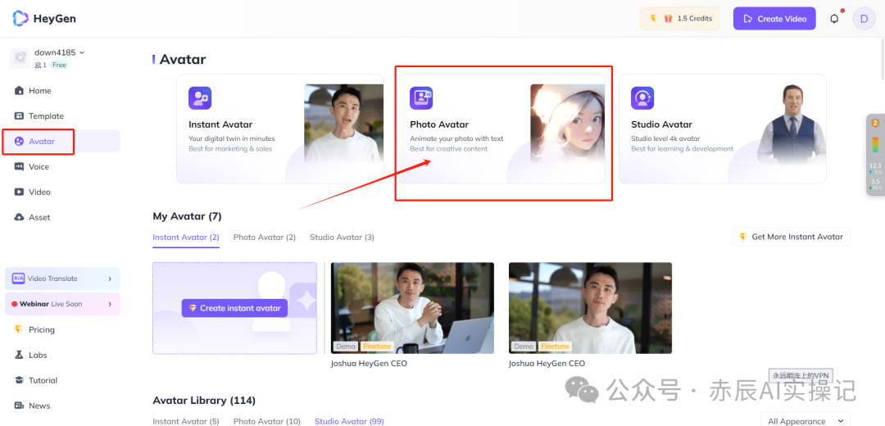The width and height of the screenshot is (885, 426).
Task: Expand the dawn4185 workspace dropdown
Action: (x=82, y=52)
